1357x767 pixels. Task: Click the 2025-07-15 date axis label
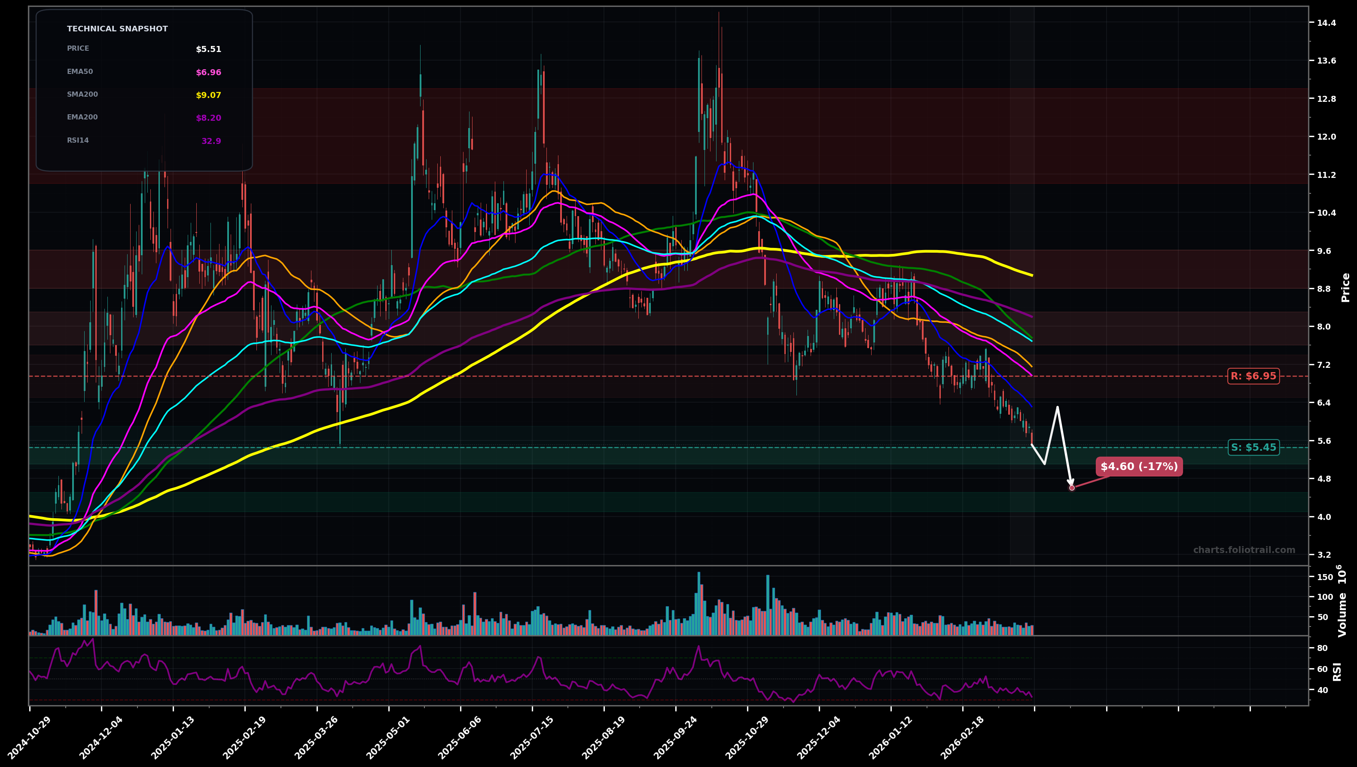pos(532,737)
